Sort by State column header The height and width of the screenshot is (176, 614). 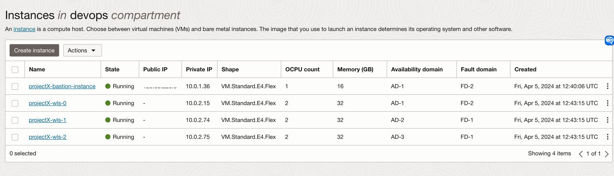[x=112, y=69]
